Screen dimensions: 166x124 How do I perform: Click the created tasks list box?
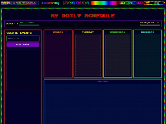point(23,70)
